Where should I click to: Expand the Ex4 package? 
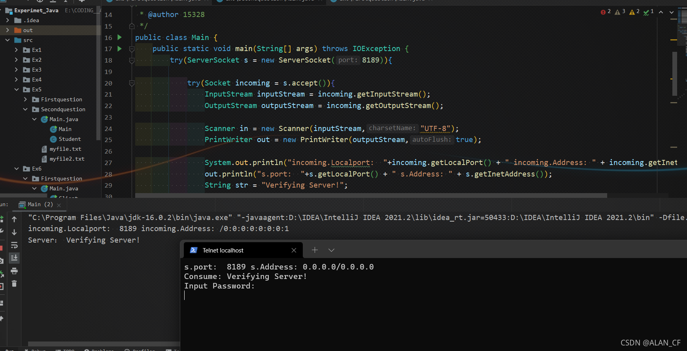(16, 80)
